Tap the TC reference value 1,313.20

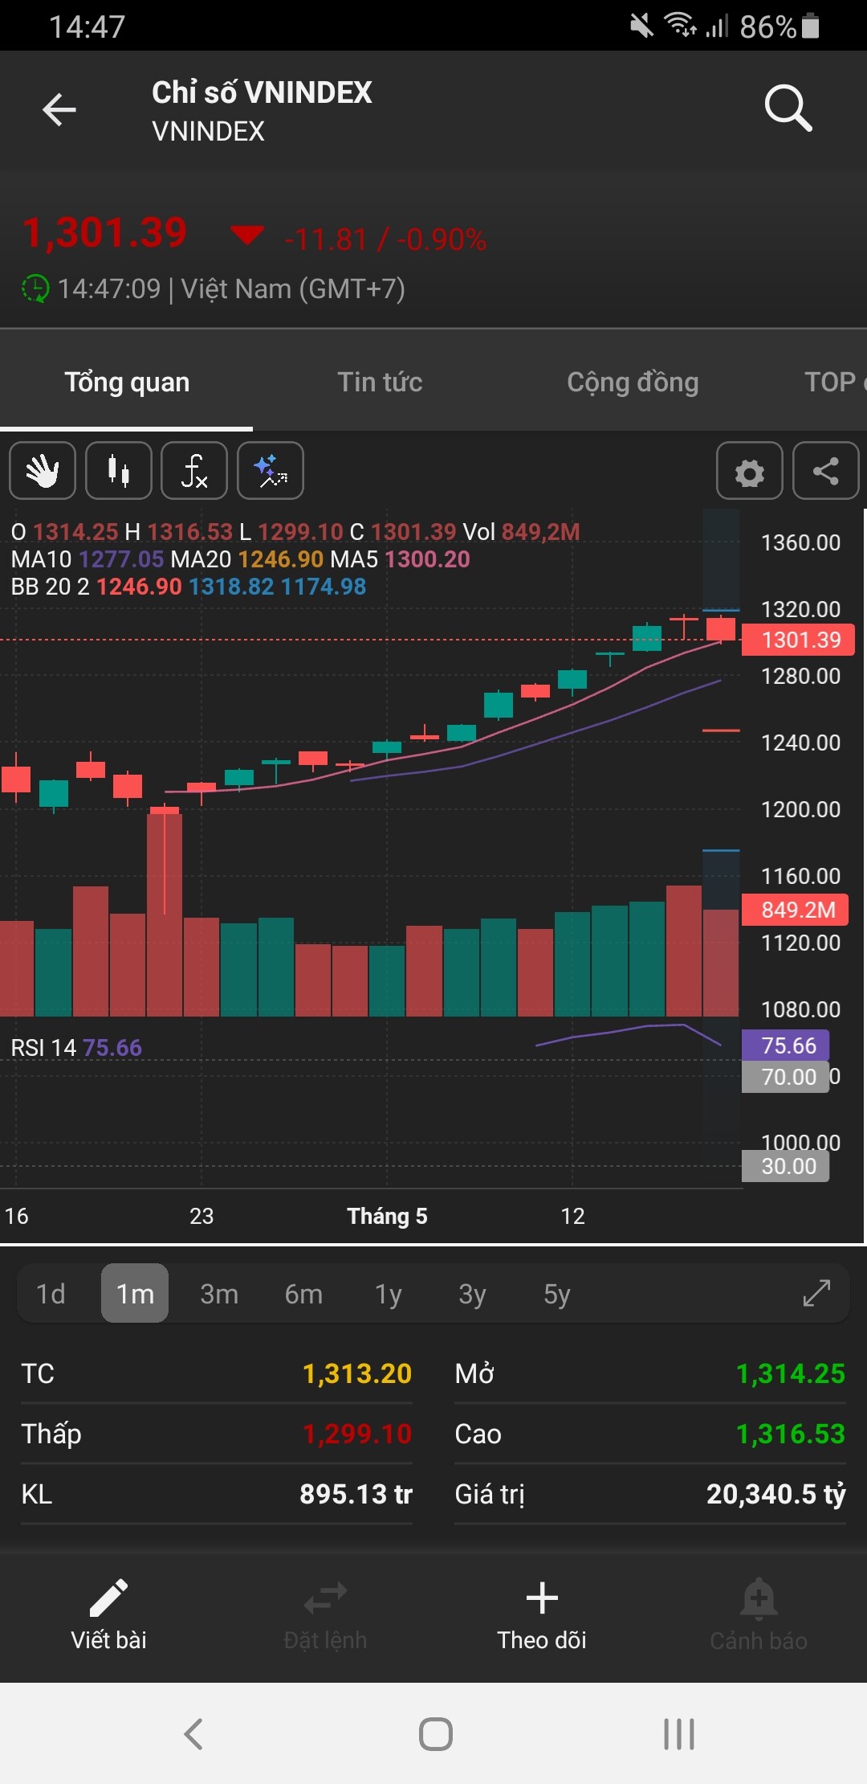tap(356, 1373)
